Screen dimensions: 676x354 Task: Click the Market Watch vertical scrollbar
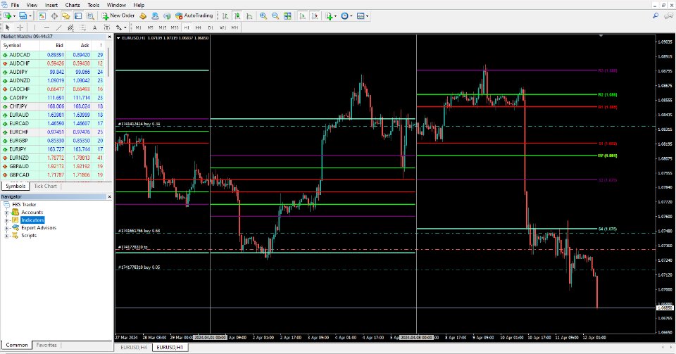108,63
